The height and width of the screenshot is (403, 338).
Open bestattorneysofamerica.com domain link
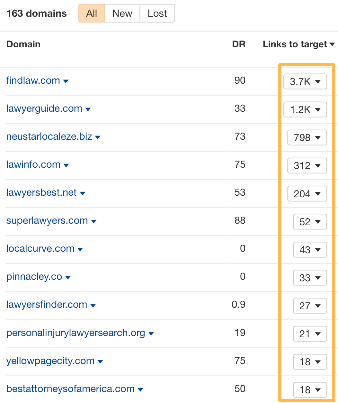tap(70, 389)
